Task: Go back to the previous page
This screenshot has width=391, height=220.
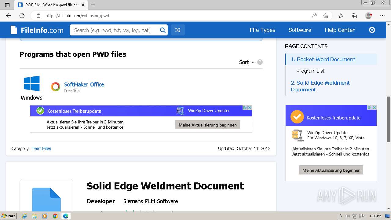Action: click(x=9, y=16)
